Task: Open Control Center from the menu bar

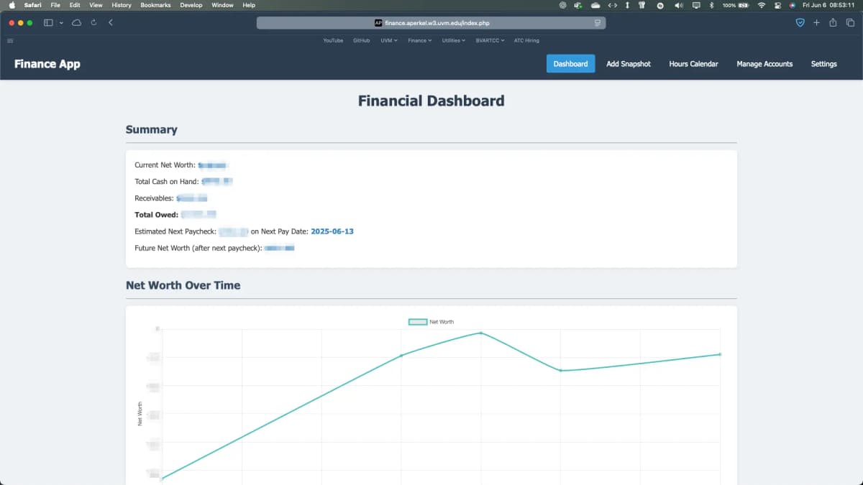Action: click(x=777, y=5)
